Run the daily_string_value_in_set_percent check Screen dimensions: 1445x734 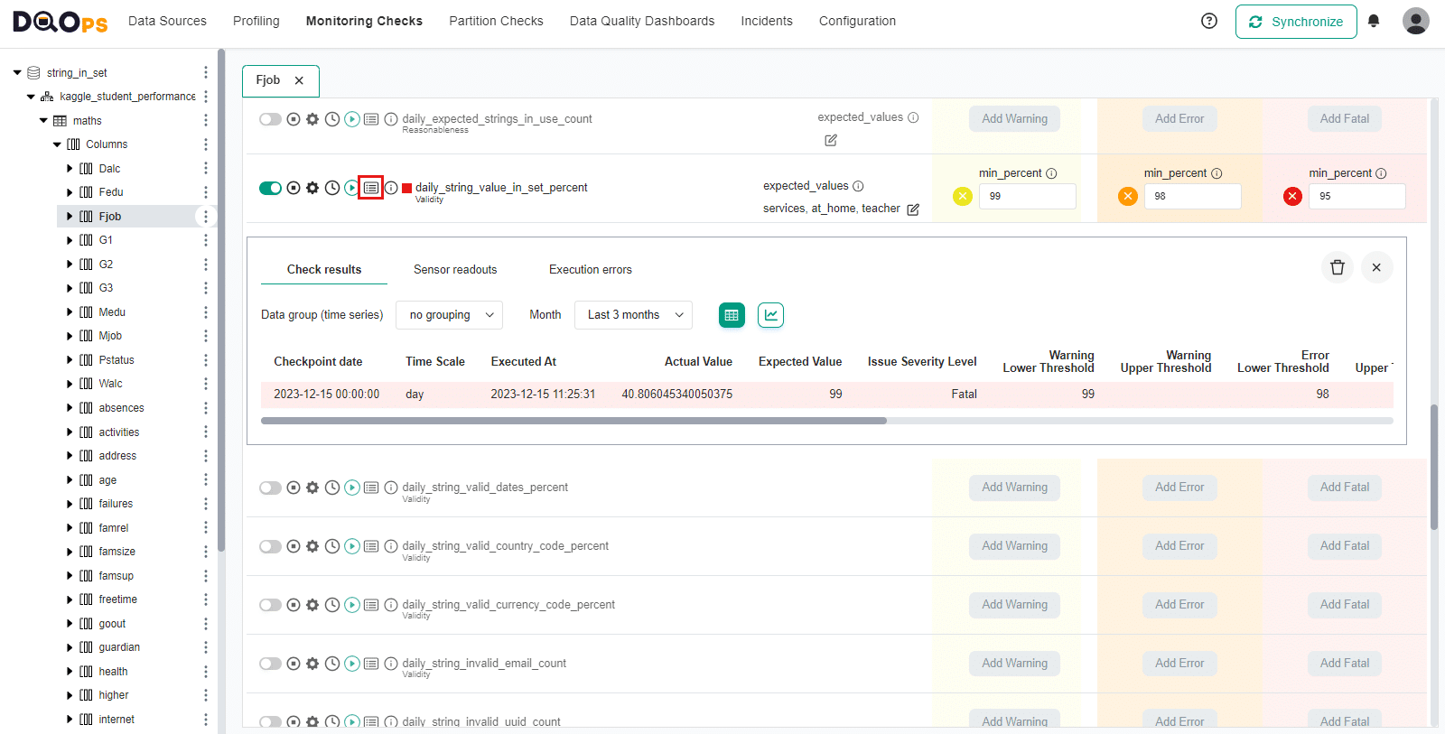351,188
